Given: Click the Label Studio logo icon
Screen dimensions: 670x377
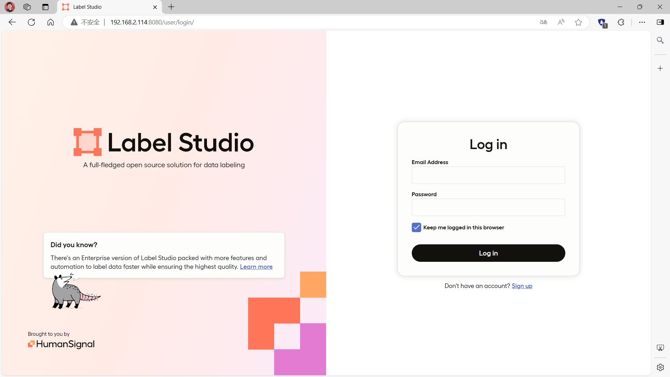Looking at the screenshot, I should point(88,142).
